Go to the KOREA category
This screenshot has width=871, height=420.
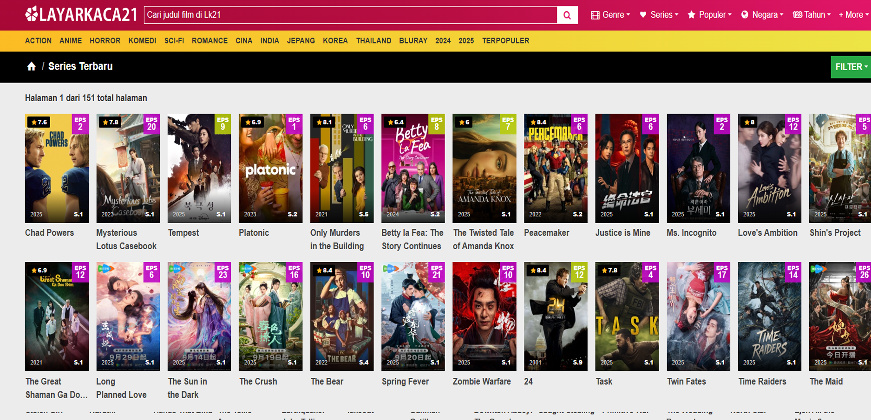[335, 41]
